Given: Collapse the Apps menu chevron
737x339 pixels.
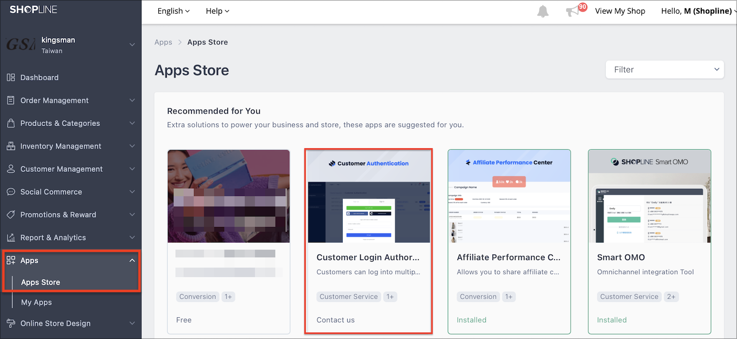Looking at the screenshot, I should (132, 260).
